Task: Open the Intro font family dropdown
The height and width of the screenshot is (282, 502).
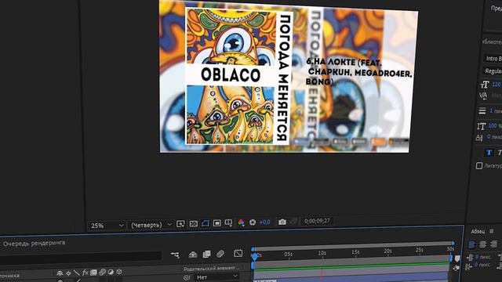Action: (x=493, y=58)
